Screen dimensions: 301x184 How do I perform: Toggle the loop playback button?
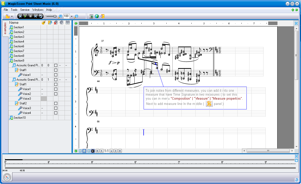(41, 16)
